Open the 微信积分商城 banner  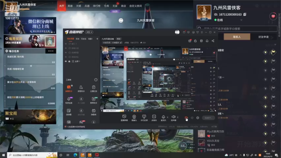pyautogui.click(x=30, y=25)
